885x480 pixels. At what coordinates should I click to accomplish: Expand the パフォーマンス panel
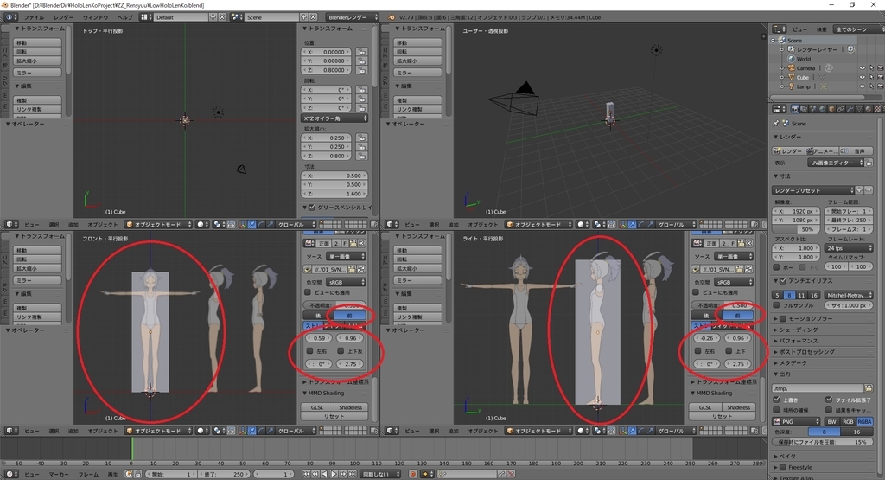[x=799, y=341]
